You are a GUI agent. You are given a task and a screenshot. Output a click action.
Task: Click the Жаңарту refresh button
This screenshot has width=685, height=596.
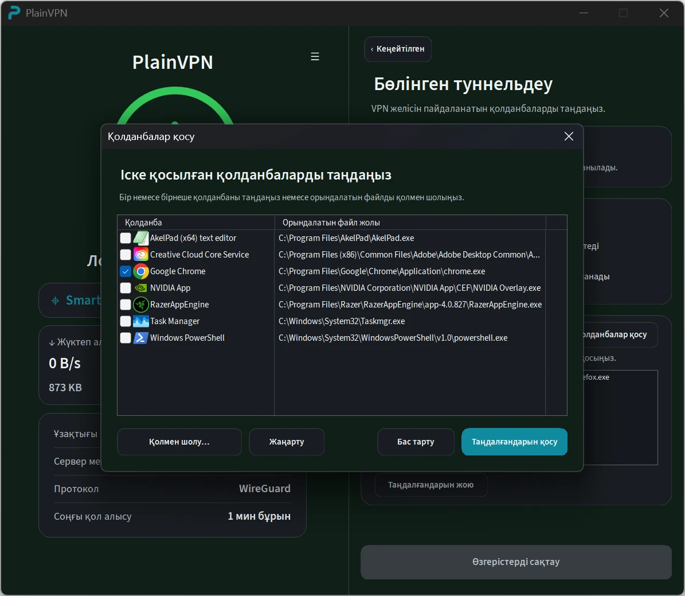tap(287, 442)
